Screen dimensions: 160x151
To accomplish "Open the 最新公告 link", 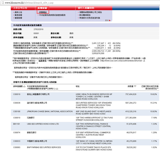I will click(x=18, y=12).
